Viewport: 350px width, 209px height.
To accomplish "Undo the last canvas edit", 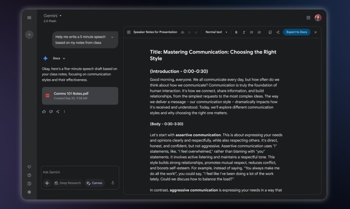I will [x=189, y=33].
